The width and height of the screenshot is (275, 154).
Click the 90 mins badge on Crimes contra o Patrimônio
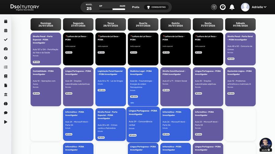click(x=101, y=137)
